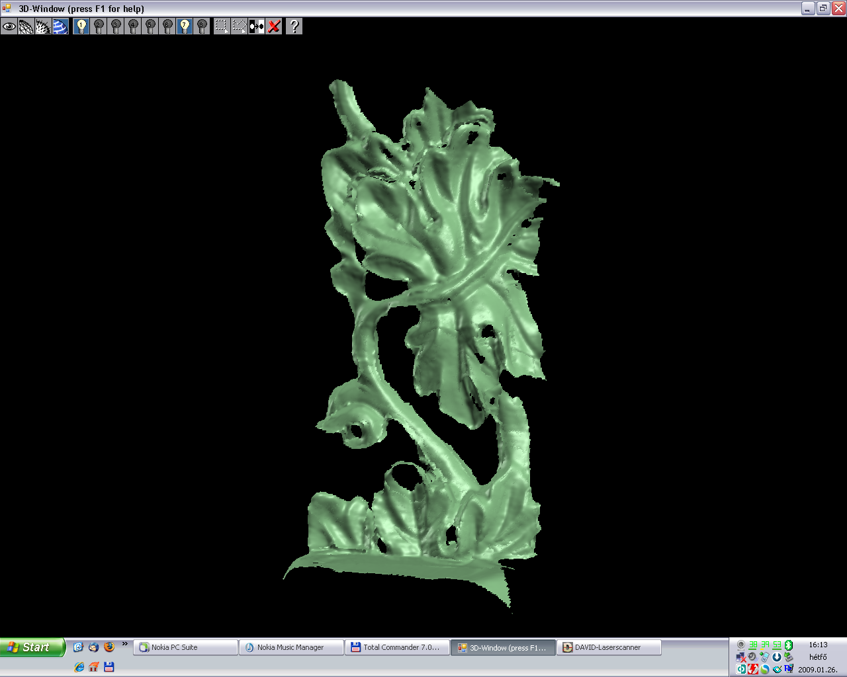Screen dimensions: 847x677
Task: Open help with the question mark icon
Action: [x=294, y=26]
